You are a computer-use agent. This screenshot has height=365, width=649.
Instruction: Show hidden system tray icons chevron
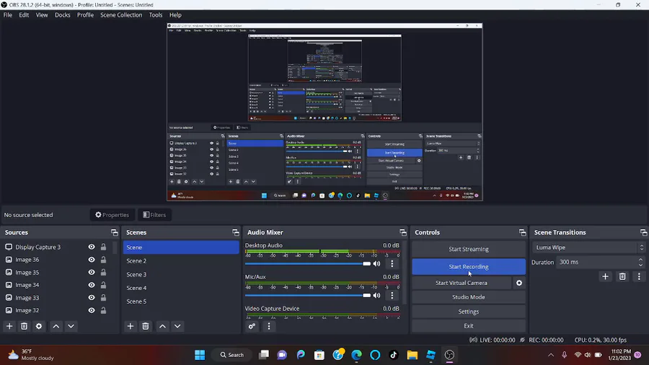pos(551,355)
